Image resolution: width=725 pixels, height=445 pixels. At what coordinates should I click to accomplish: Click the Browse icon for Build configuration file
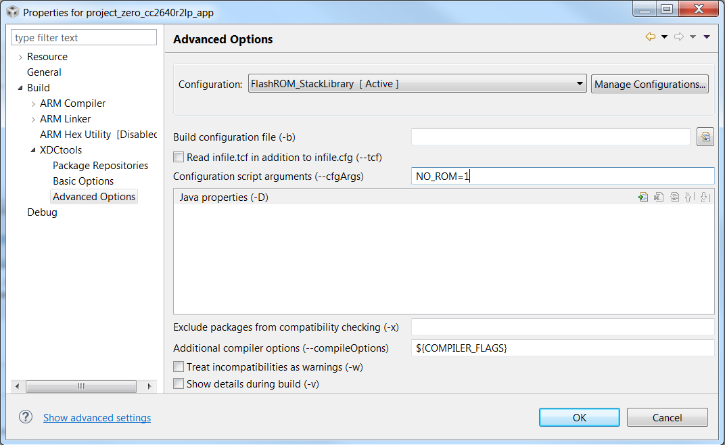(705, 137)
